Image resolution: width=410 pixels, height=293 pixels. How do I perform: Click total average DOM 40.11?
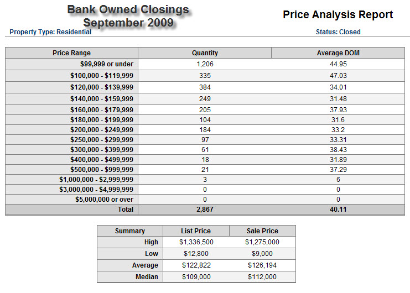point(338,210)
